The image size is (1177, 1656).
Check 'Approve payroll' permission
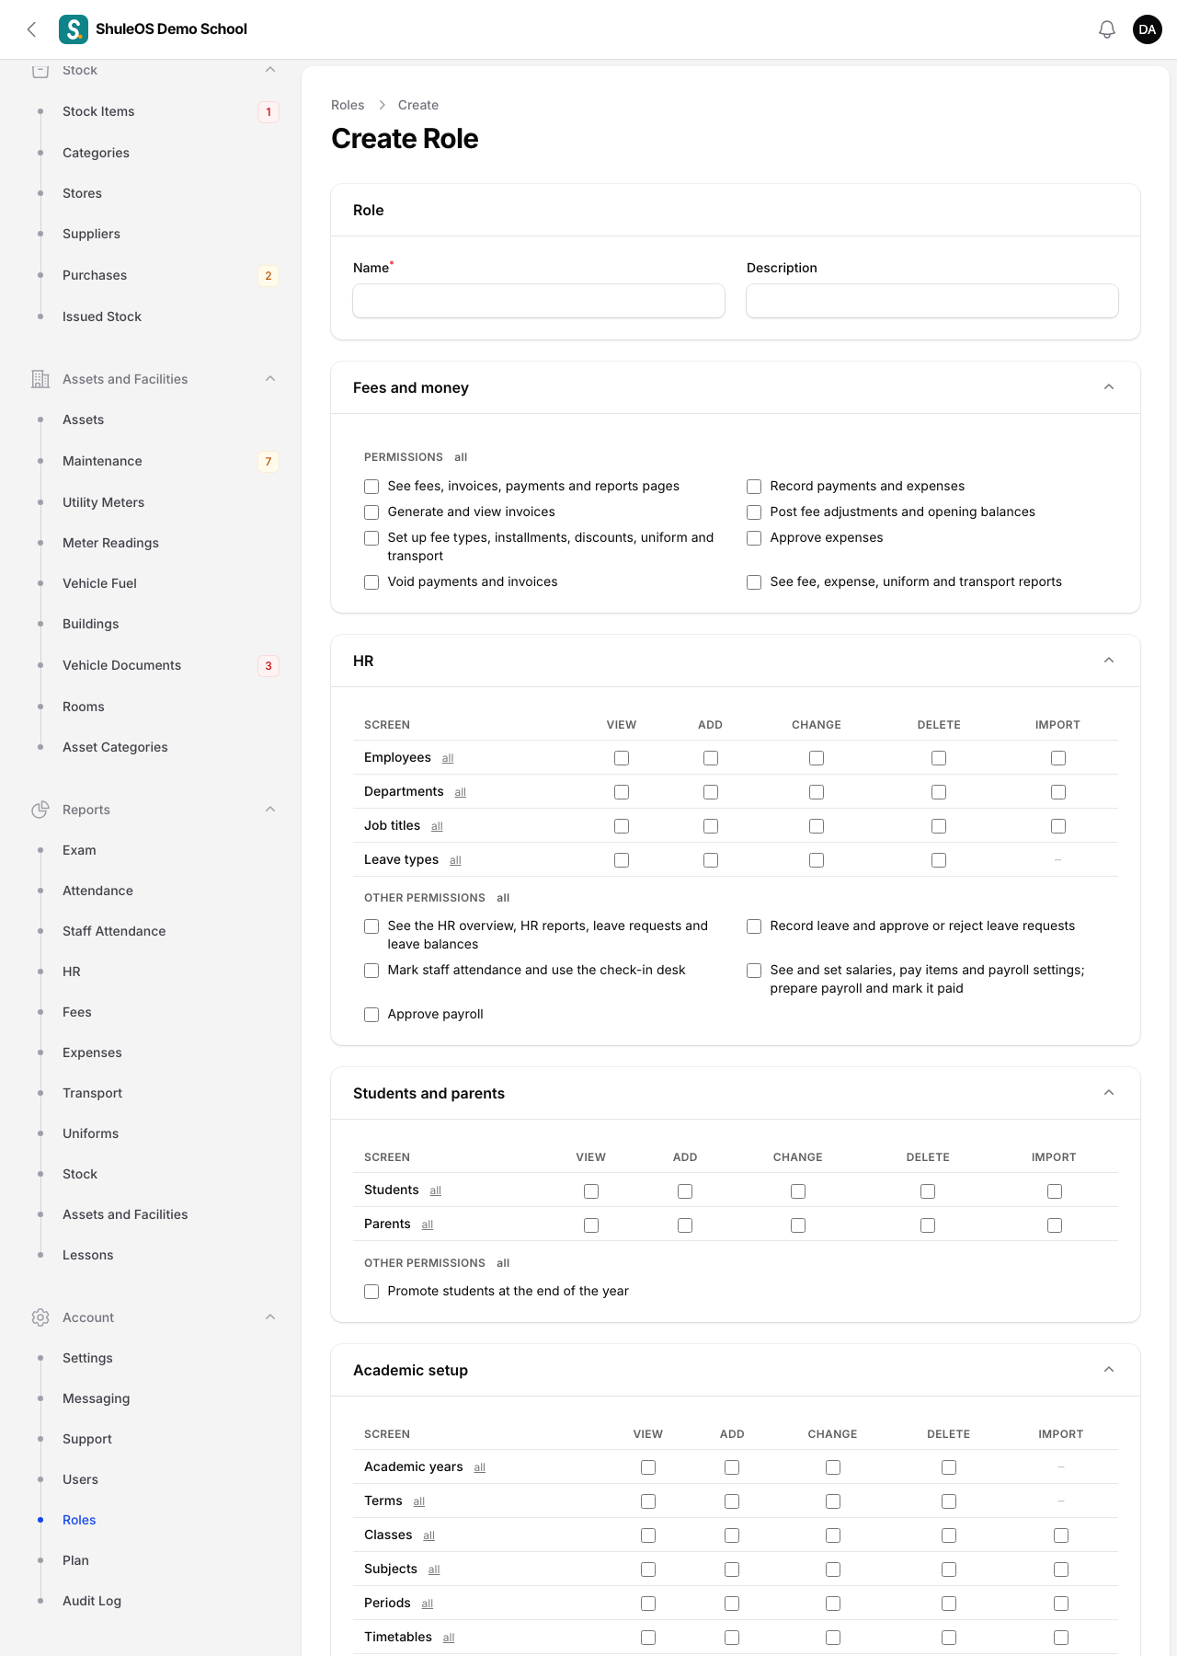[371, 1015]
